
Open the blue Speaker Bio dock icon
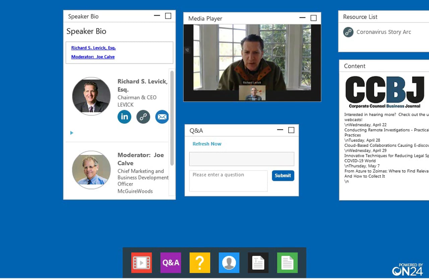coord(229,263)
